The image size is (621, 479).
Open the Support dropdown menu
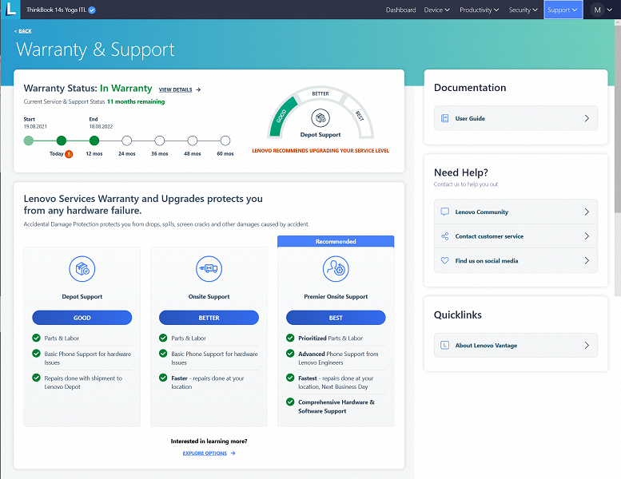[563, 10]
